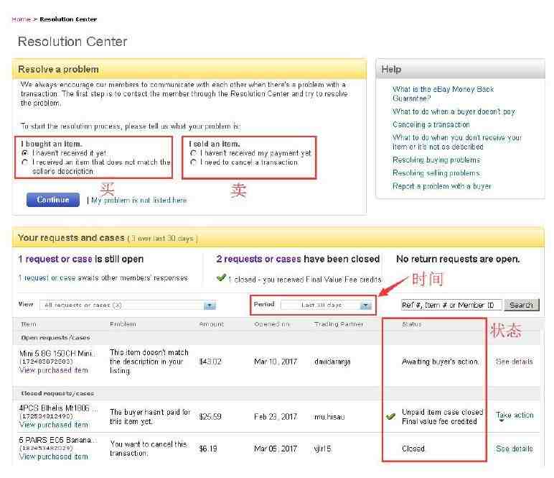Open "Report a problem with a buyer" link
Image resolution: width=554 pixels, height=478 pixels.
(441, 186)
